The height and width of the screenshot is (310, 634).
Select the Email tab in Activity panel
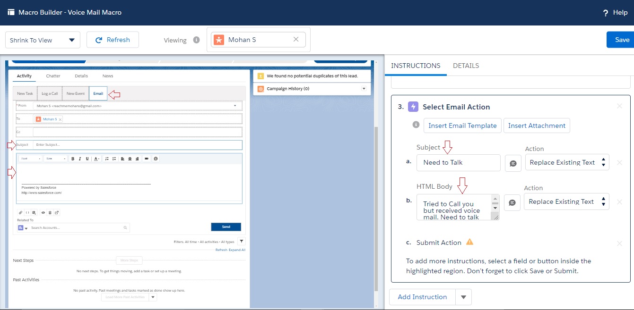coord(98,93)
